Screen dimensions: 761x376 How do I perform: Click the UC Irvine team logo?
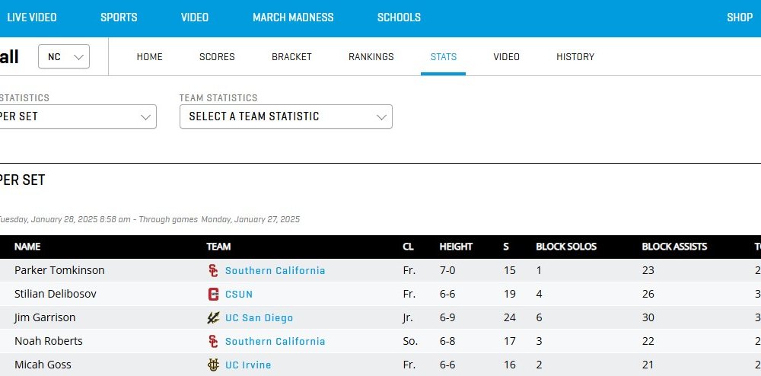[213, 365]
